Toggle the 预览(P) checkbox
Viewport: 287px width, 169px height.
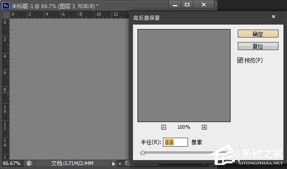coord(240,60)
